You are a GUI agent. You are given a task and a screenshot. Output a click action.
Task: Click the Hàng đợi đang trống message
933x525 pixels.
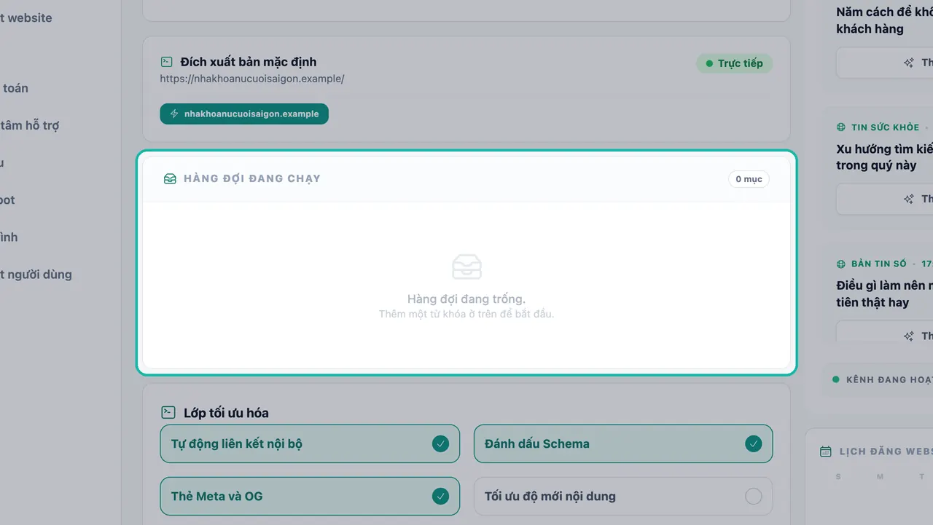click(466, 299)
